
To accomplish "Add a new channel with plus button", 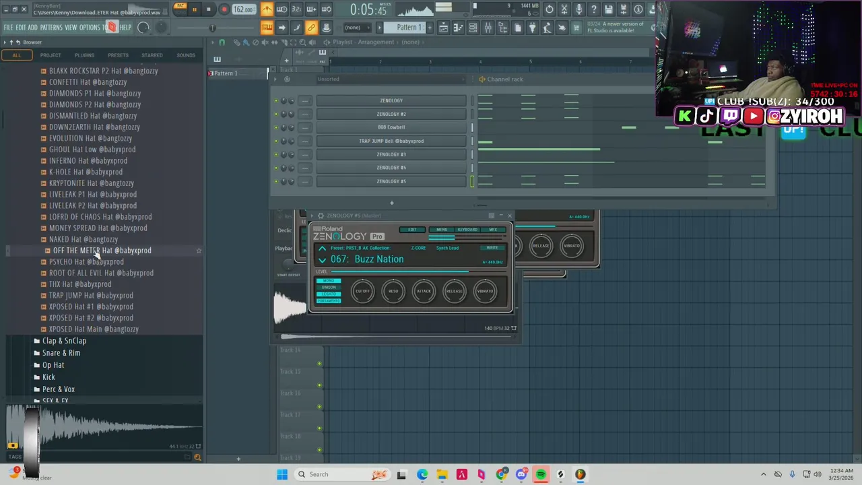I will click(391, 203).
